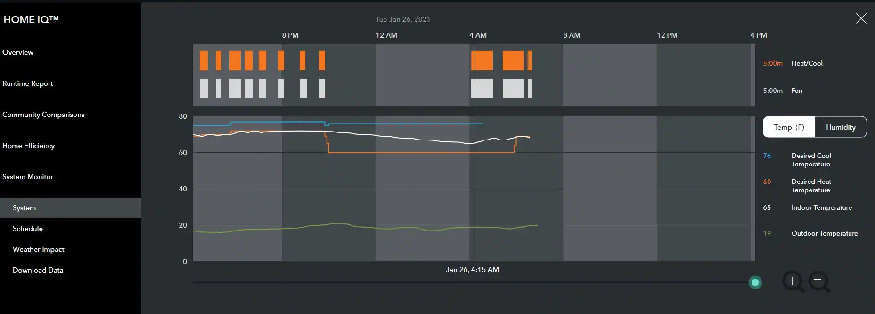Switch chart to Humidity view
This screenshot has height=314, width=875.
841,127
